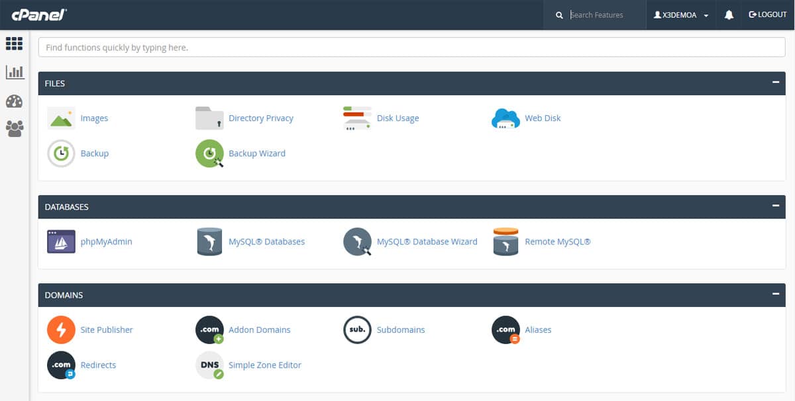Click the Directory Privacy folder icon
This screenshot has height=401, width=795.
[209, 118]
